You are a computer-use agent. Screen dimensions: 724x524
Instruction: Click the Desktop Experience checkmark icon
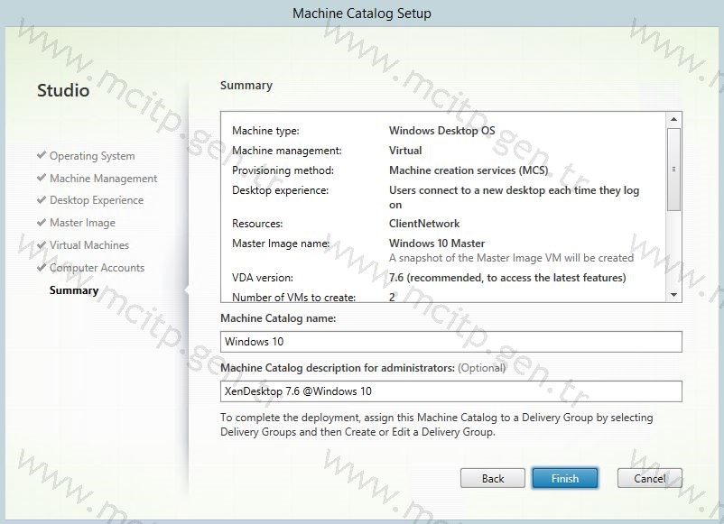(x=42, y=199)
